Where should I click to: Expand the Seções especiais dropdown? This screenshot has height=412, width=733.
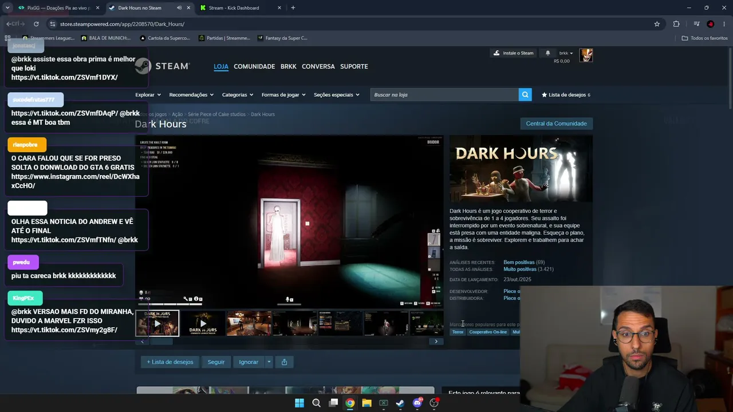pos(337,94)
